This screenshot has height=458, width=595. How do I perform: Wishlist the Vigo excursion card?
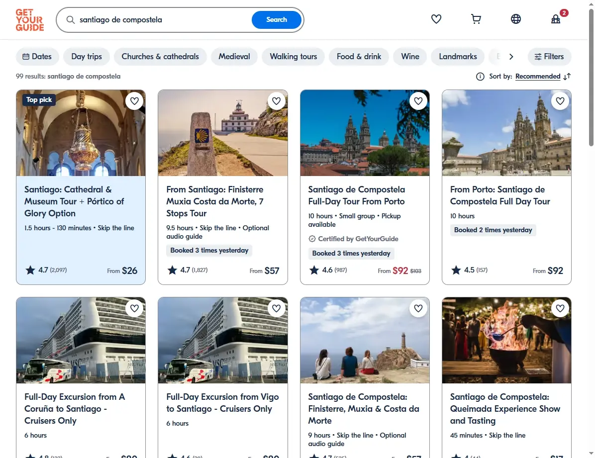(x=276, y=308)
